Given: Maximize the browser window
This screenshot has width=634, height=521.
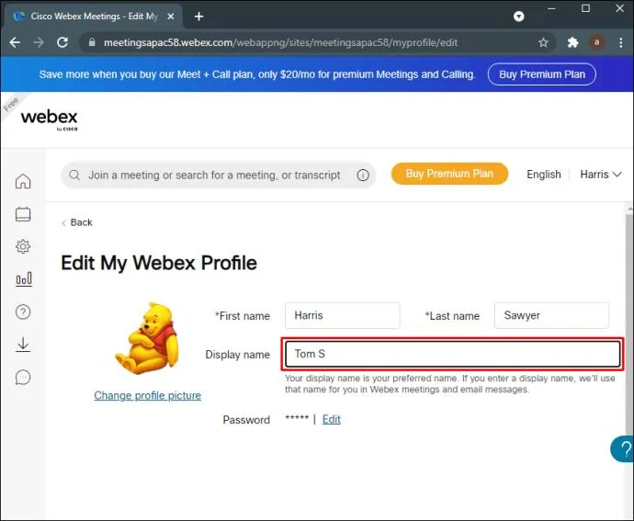Looking at the screenshot, I should click(585, 8).
